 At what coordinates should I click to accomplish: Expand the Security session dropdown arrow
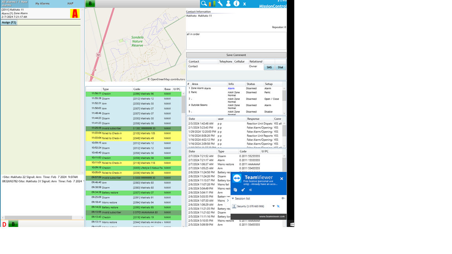coord(273,206)
